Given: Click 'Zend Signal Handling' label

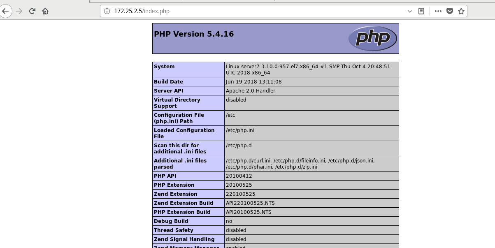Looking at the screenshot, I should [x=184, y=239].
